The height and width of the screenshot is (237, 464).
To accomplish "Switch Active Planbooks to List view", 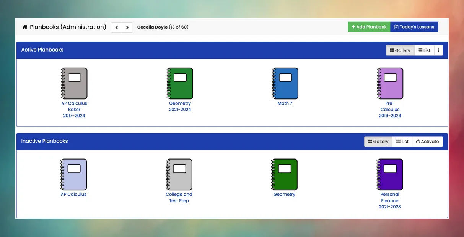I will pos(424,50).
